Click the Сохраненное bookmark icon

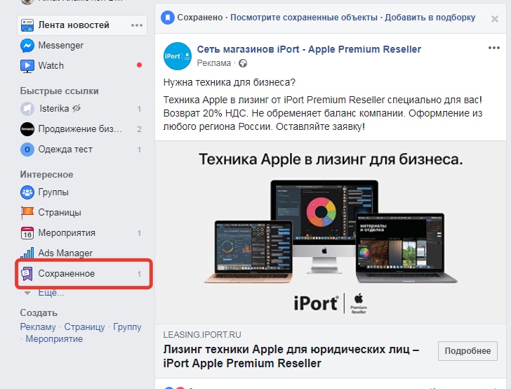27,274
